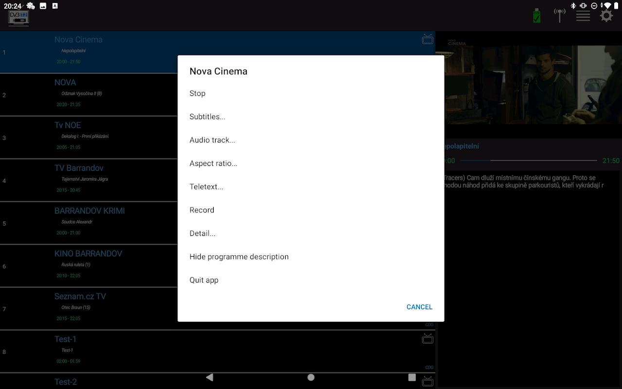Tap the antenna signal icon
The height and width of the screenshot is (389, 622).
[x=560, y=16]
